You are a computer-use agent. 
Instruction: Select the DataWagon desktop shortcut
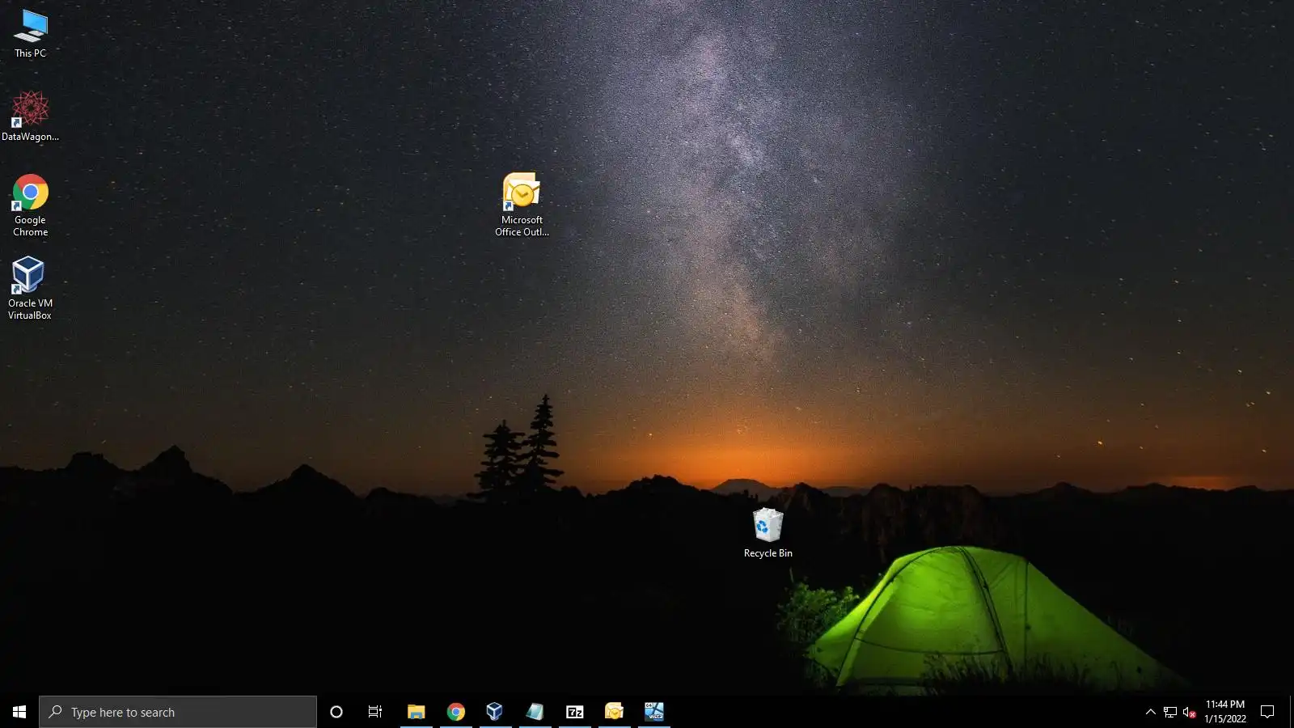(x=31, y=116)
